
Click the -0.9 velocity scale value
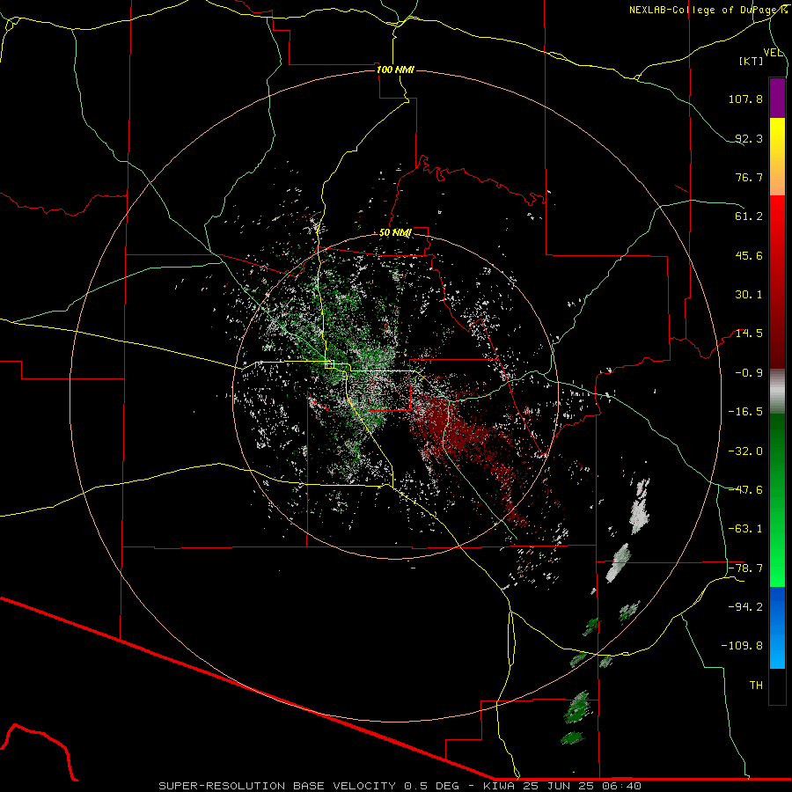click(749, 373)
